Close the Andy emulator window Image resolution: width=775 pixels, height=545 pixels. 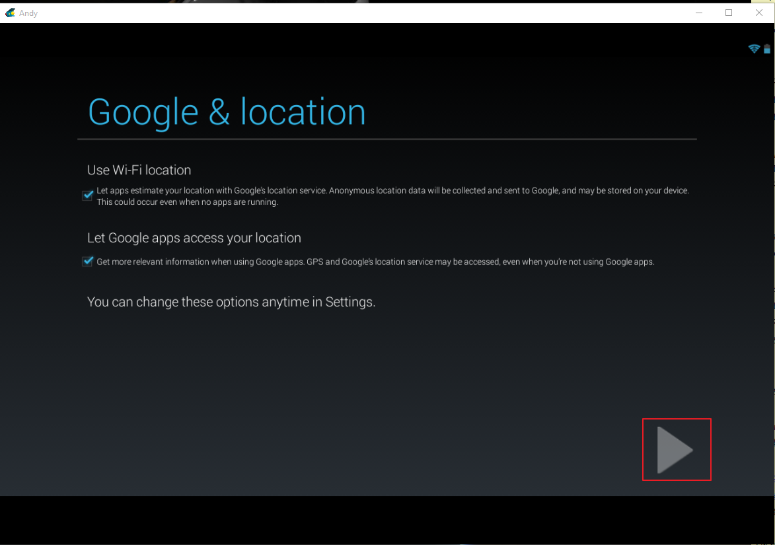758,13
